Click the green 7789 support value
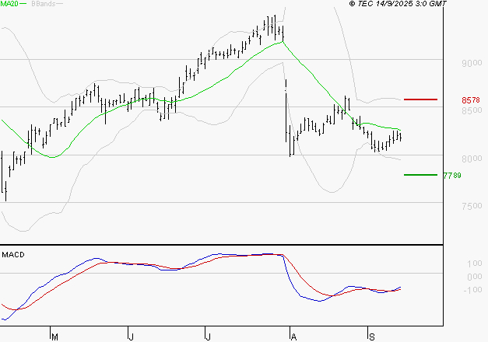 (x=452, y=176)
